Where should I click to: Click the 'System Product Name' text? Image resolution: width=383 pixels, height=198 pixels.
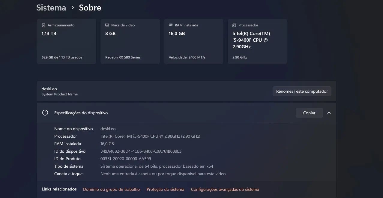(60, 94)
